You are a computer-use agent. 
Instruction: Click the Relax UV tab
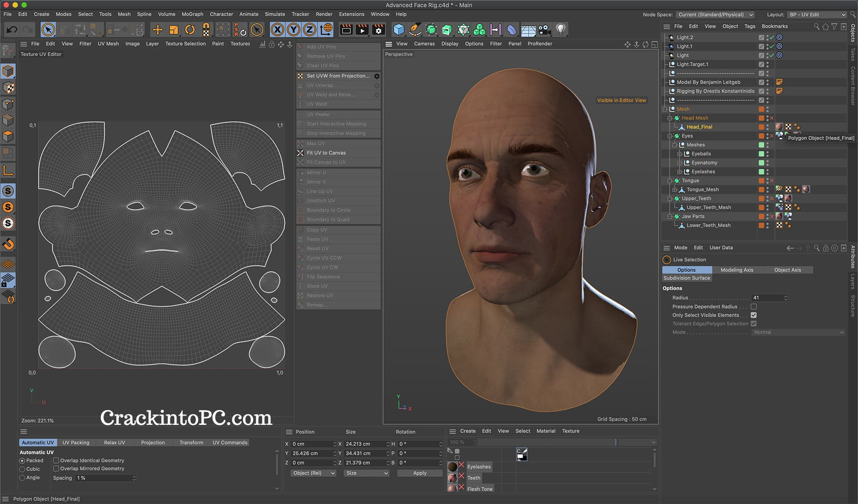pyautogui.click(x=114, y=442)
